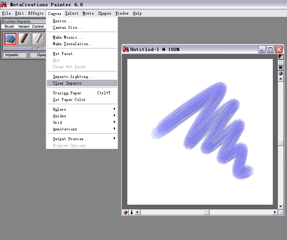This screenshot has width=287, height=240.
Task: Open the File menu
Action: pos(7,13)
